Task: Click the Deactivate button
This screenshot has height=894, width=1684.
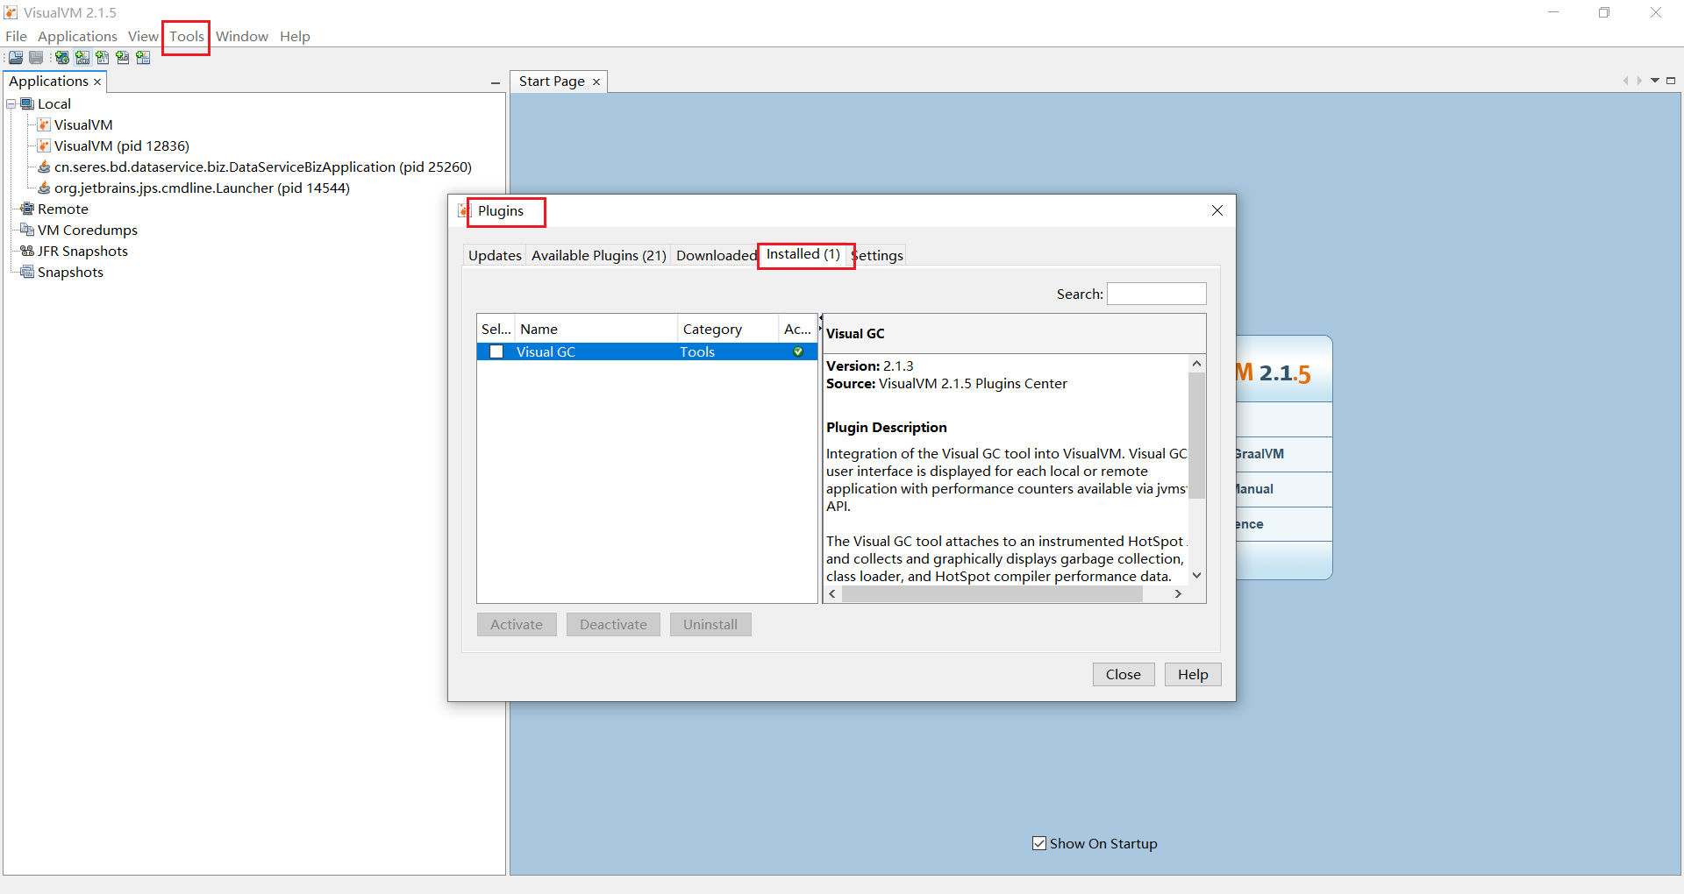Action: [613, 624]
